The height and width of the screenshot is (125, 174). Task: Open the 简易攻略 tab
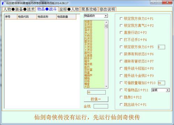pos(89,9)
